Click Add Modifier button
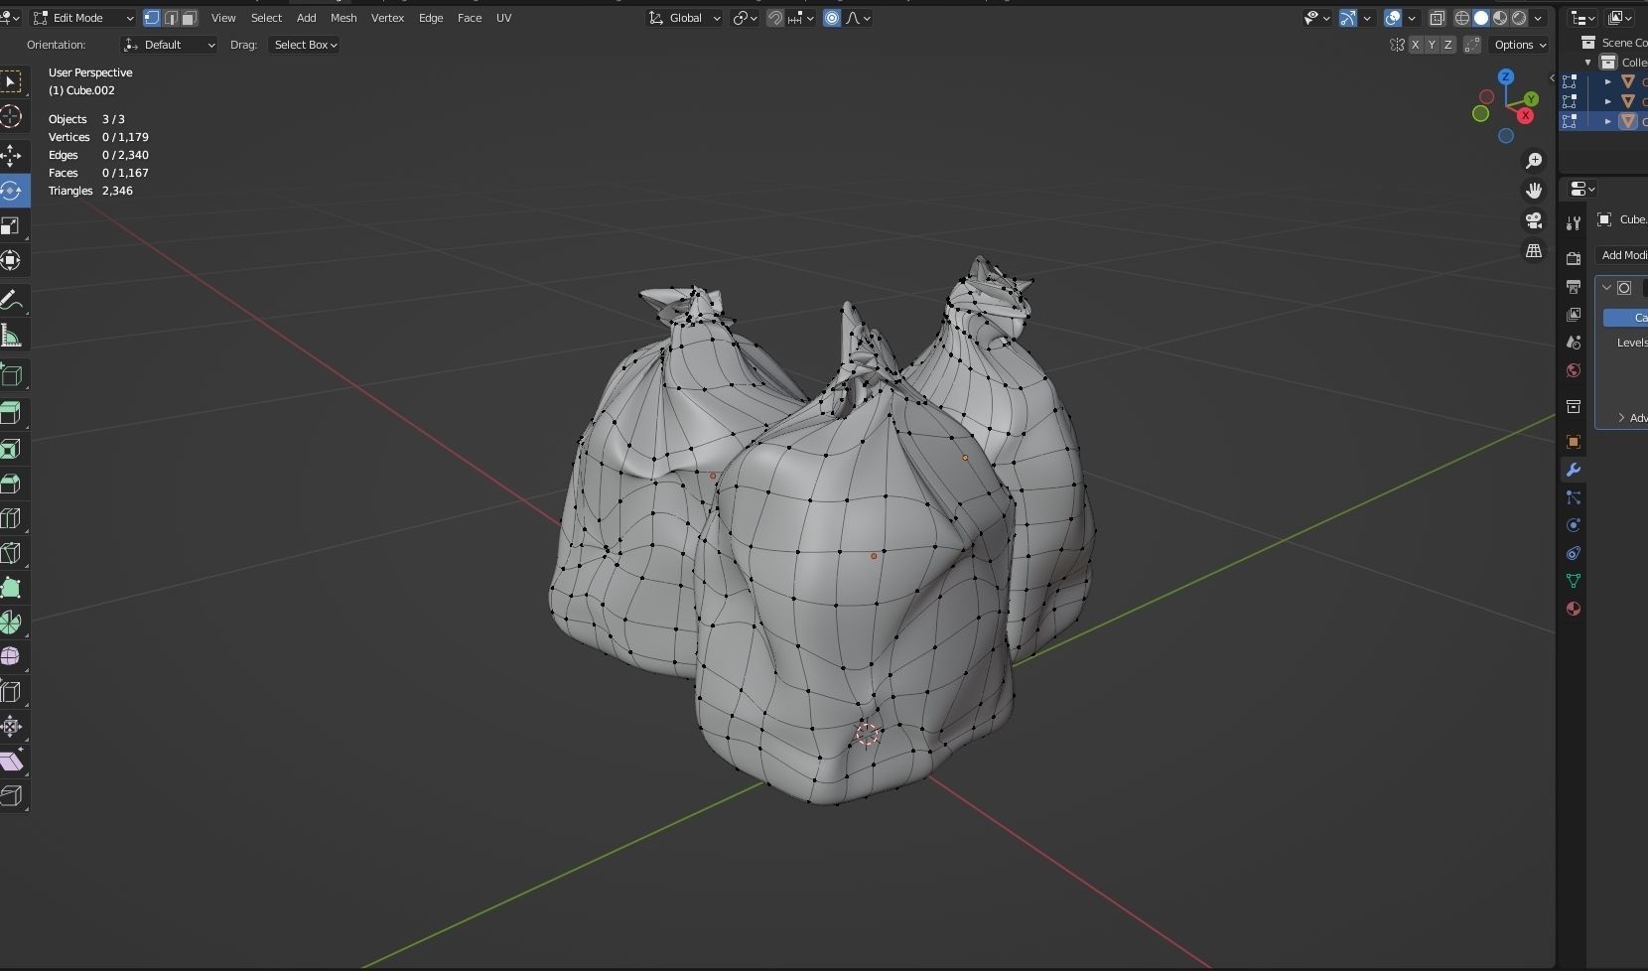The image size is (1648, 971). [x=1622, y=255]
